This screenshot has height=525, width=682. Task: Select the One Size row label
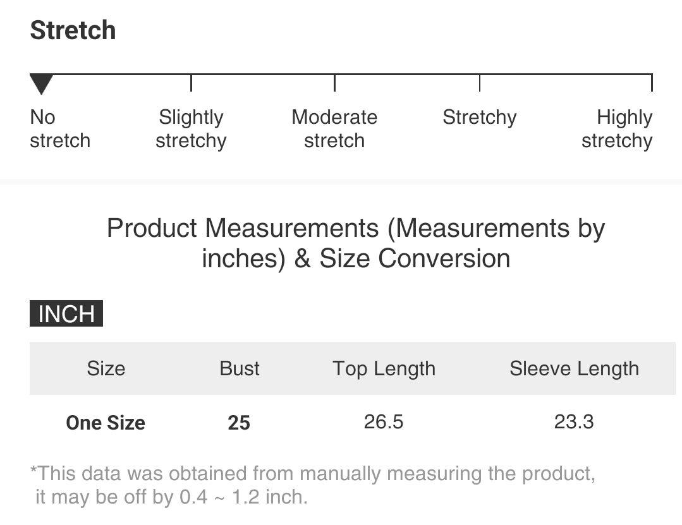[x=106, y=423]
